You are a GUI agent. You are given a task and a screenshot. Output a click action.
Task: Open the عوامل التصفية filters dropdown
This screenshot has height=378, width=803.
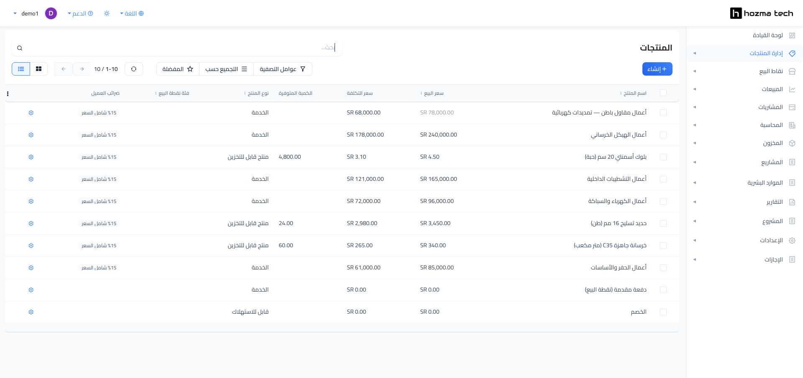point(283,69)
